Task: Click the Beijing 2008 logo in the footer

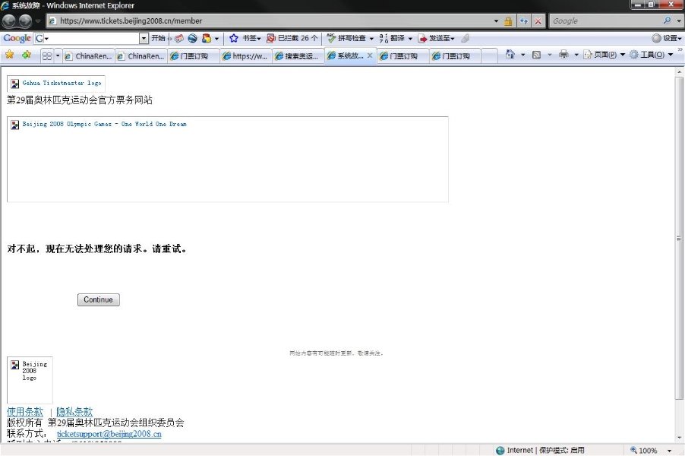Action: tap(30, 380)
